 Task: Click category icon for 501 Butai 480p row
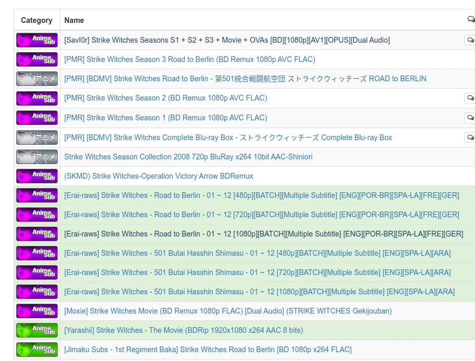coord(36,253)
